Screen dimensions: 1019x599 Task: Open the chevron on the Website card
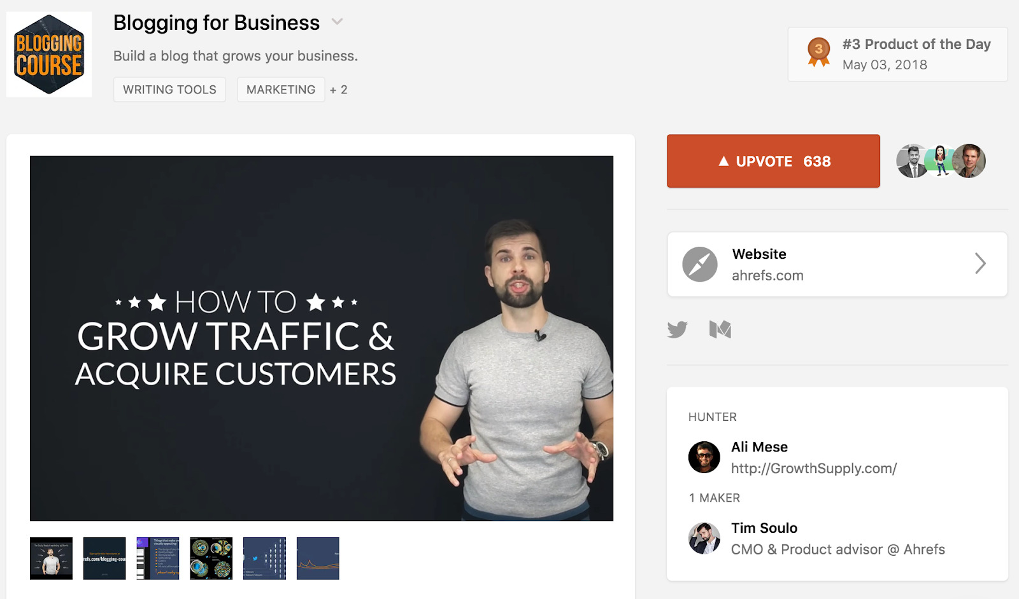[980, 263]
